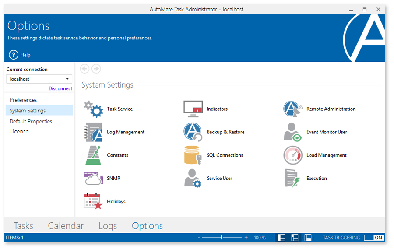Switch to the Tasks tab
The height and width of the screenshot is (249, 394).
(23, 226)
